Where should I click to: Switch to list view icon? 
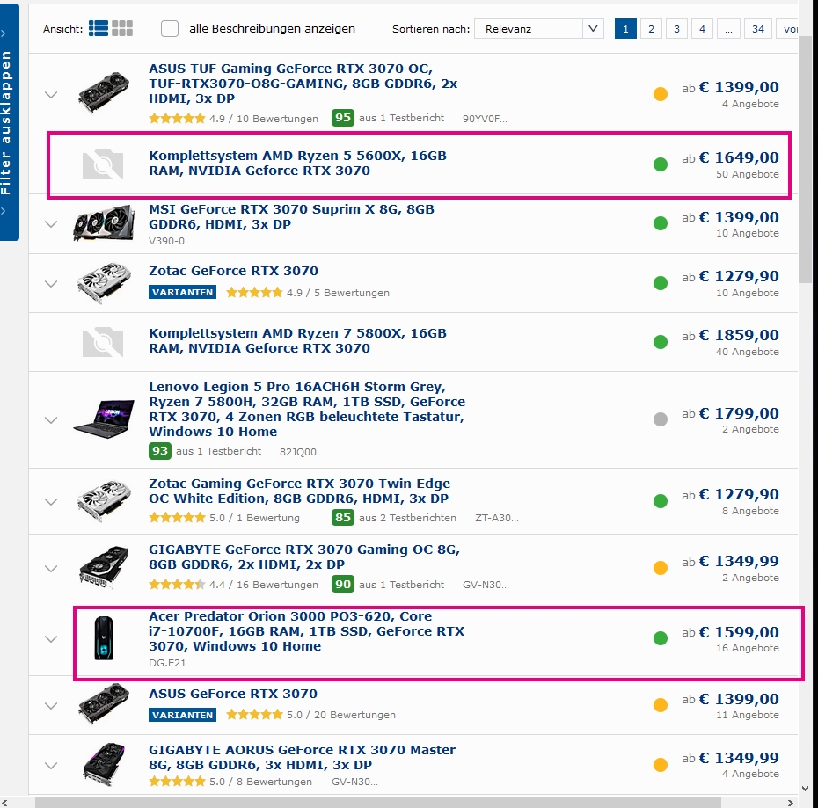(x=99, y=28)
